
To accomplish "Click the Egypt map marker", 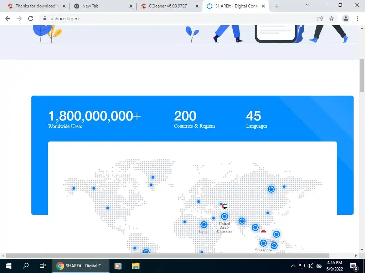I will [204, 225].
